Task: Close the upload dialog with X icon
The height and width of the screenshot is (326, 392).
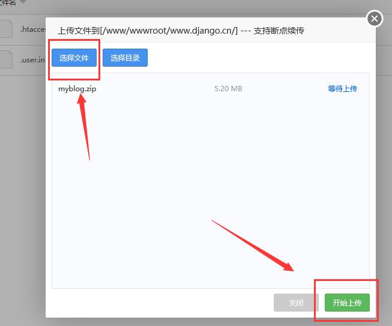Action: pyautogui.click(x=375, y=19)
